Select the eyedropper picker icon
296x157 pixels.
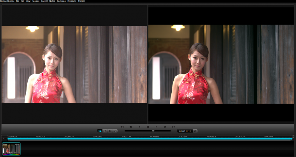tap(105, 131)
